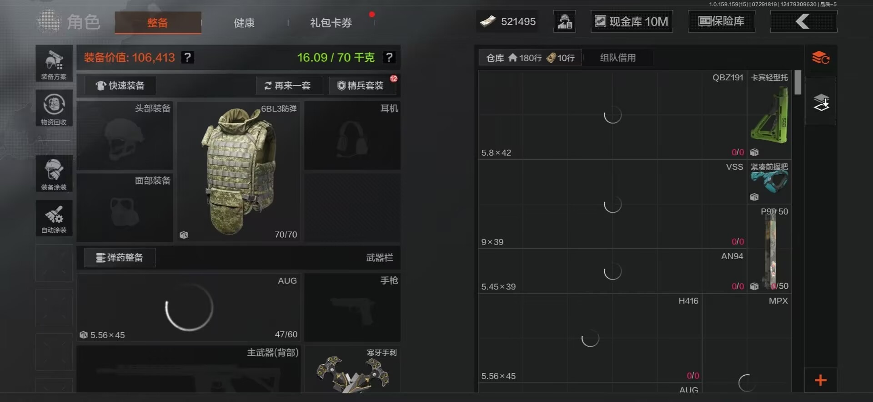Screen dimensions: 873x402
Task: Click the orange plus icon in warehouse
Action: (820, 380)
